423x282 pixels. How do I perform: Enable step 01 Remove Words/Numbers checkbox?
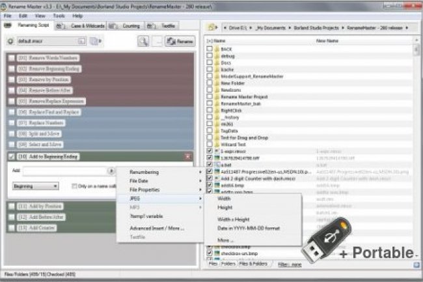click(x=12, y=58)
